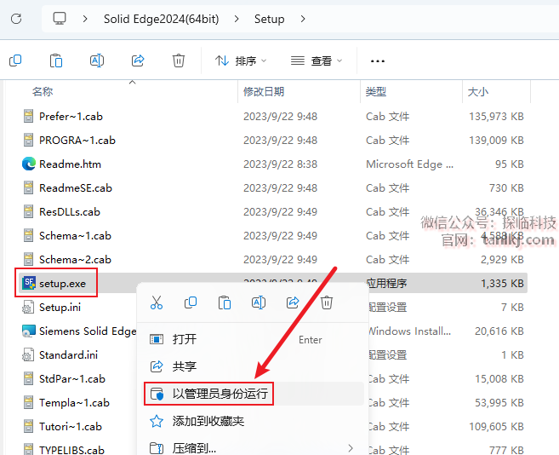Screen dimensions: 559x455
Task: Select the Schema~1.cab file icon
Action: coord(29,235)
